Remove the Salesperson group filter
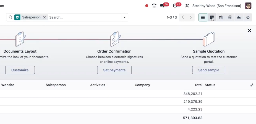The width and height of the screenshot is (256, 124). pyautogui.click(x=45, y=17)
